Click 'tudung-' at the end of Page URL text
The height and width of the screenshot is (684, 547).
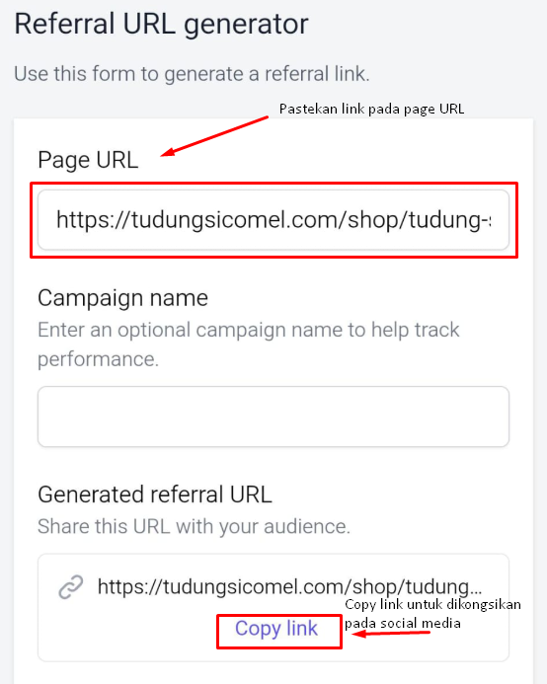coord(450,220)
